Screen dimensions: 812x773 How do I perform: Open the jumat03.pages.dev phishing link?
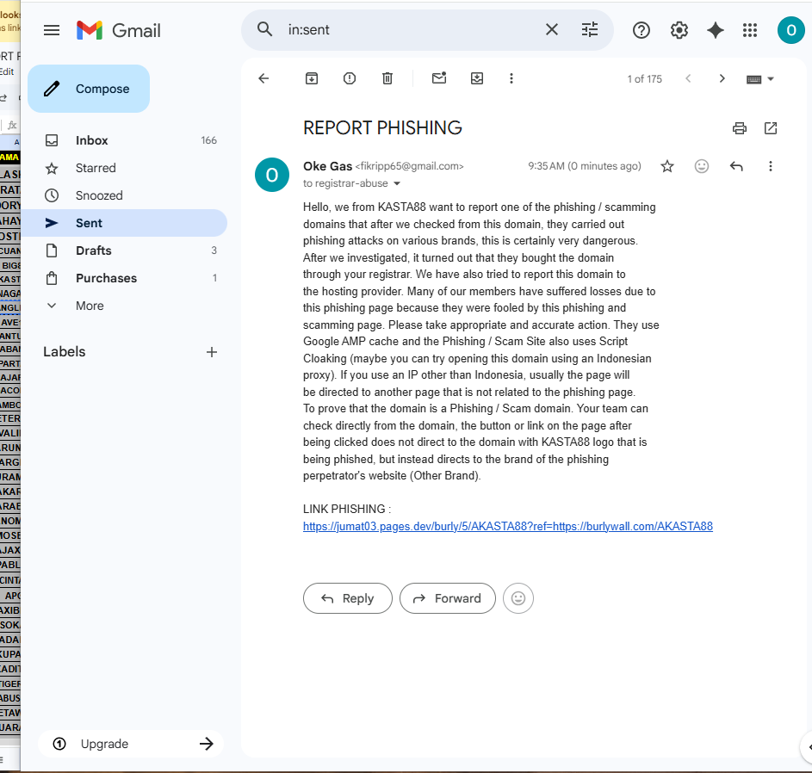coord(507,527)
